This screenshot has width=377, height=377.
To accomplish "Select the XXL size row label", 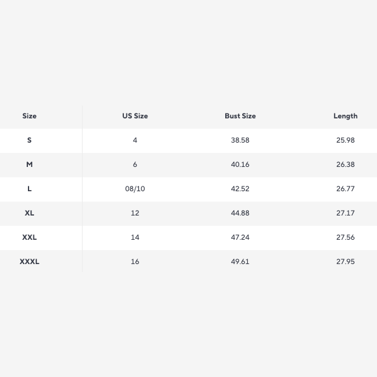I will tap(29, 237).
